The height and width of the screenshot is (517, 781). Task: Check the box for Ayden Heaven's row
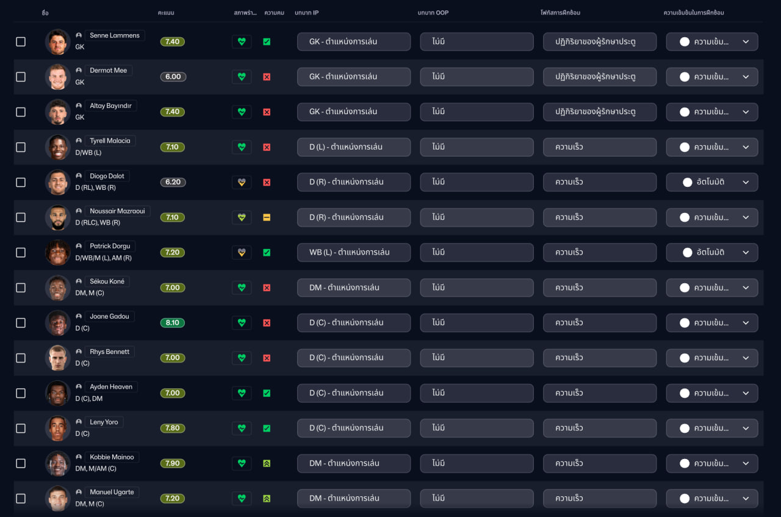21,393
